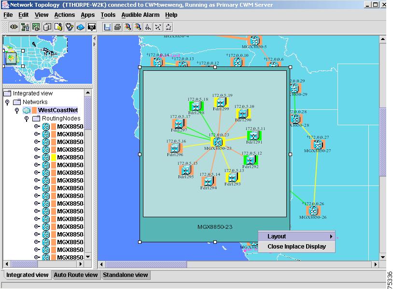
Task: Click the database cylinder toolbar icon
Action: click(47, 27)
